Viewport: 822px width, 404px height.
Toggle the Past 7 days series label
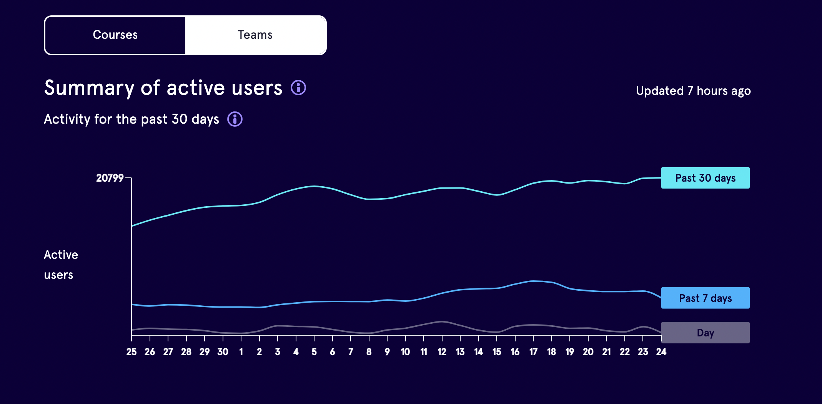click(706, 298)
